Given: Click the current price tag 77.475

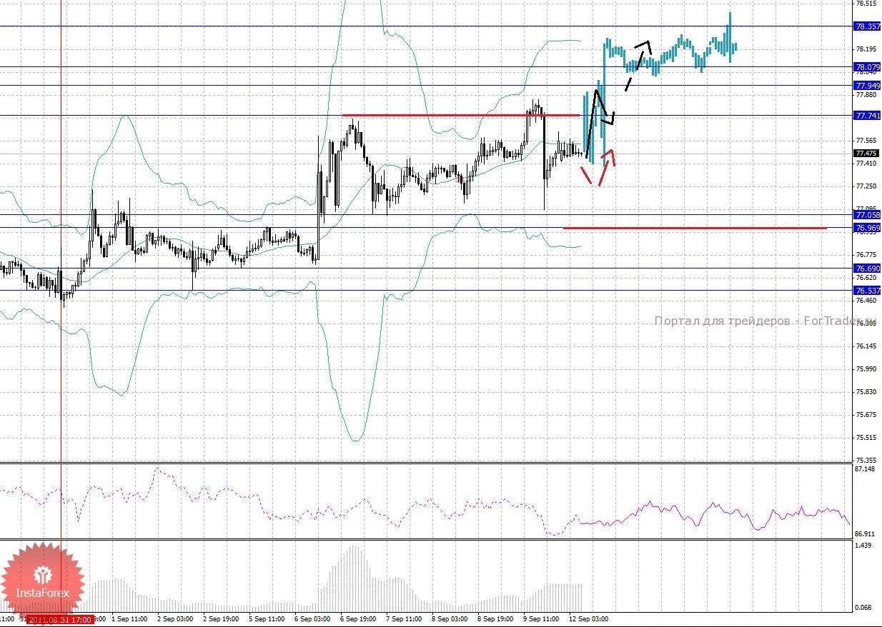Looking at the screenshot, I should click(867, 154).
